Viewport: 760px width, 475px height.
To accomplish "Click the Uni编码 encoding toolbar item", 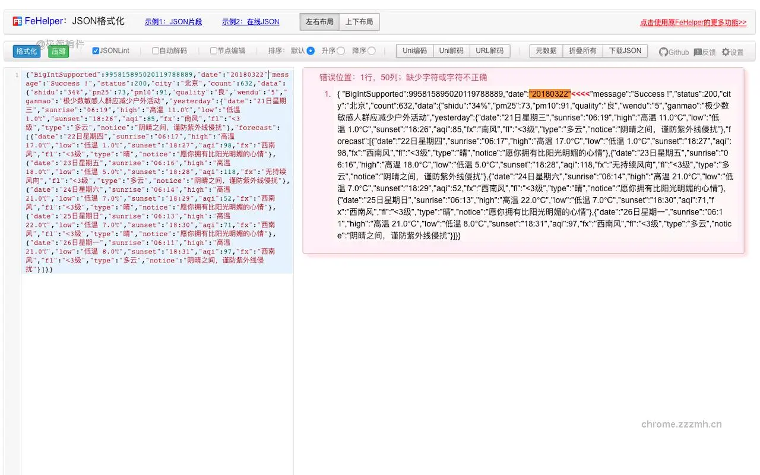I will [414, 51].
